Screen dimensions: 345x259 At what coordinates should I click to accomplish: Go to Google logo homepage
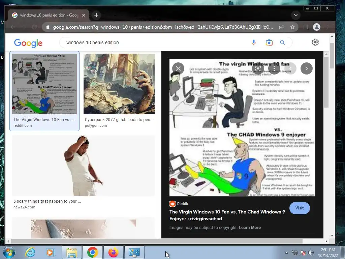click(x=28, y=43)
